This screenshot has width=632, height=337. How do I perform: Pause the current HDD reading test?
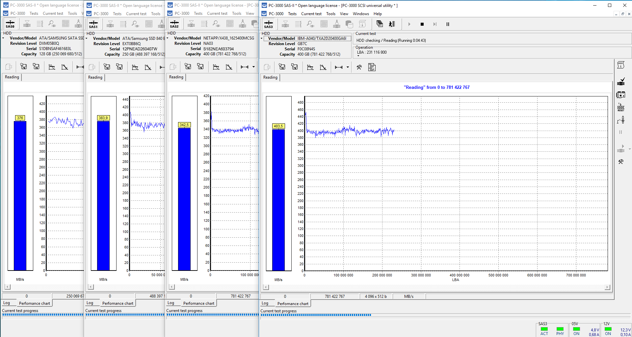pyautogui.click(x=448, y=24)
